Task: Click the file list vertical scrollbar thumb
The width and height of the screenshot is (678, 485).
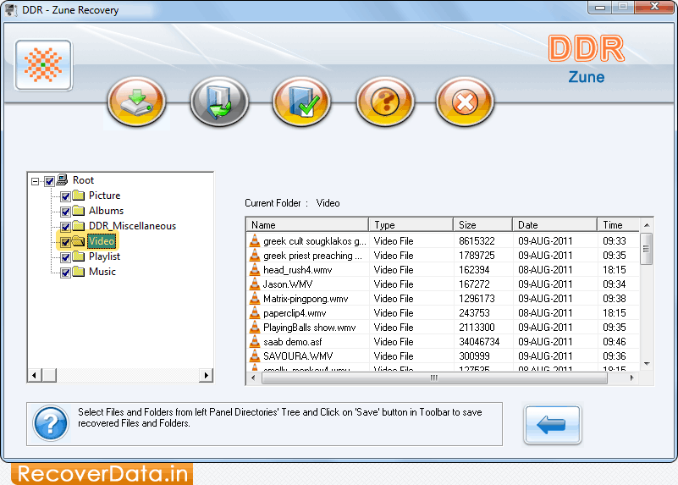Action: (x=647, y=249)
